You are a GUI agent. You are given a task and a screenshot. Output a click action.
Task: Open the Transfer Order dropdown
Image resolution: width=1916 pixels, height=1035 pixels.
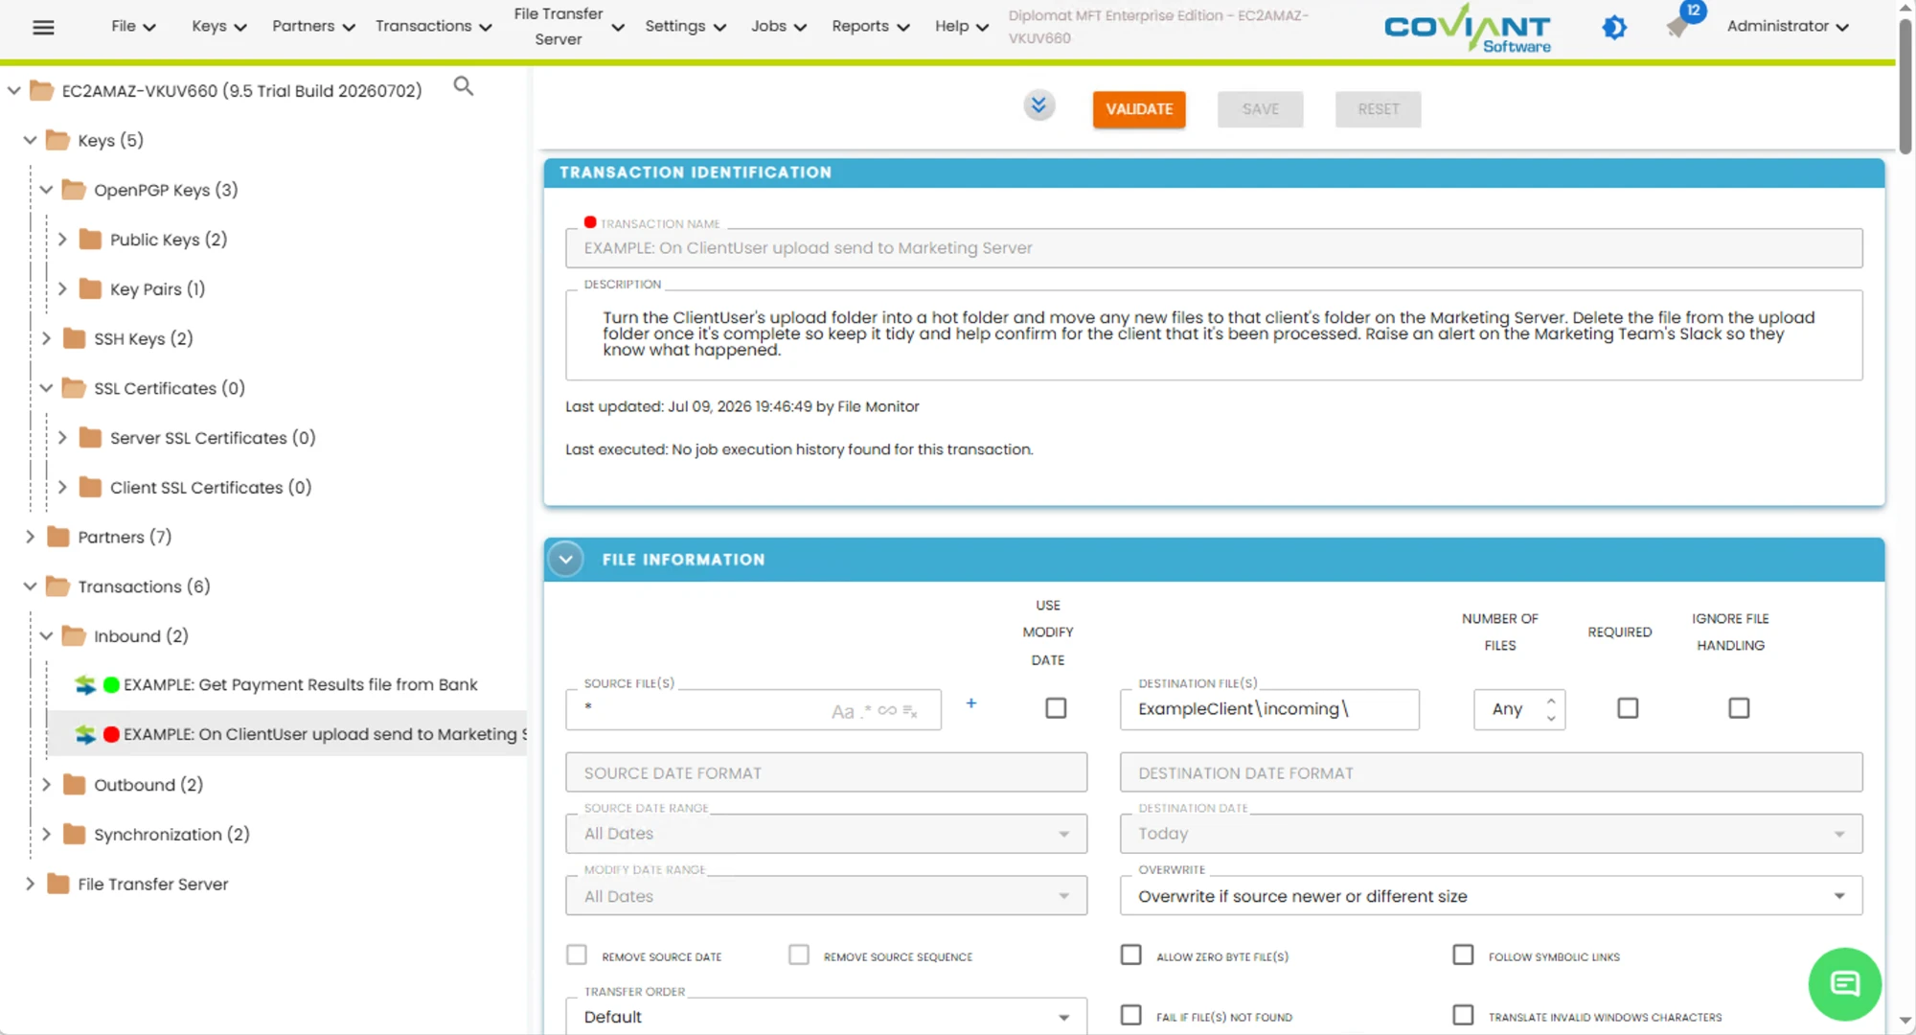click(x=826, y=1016)
